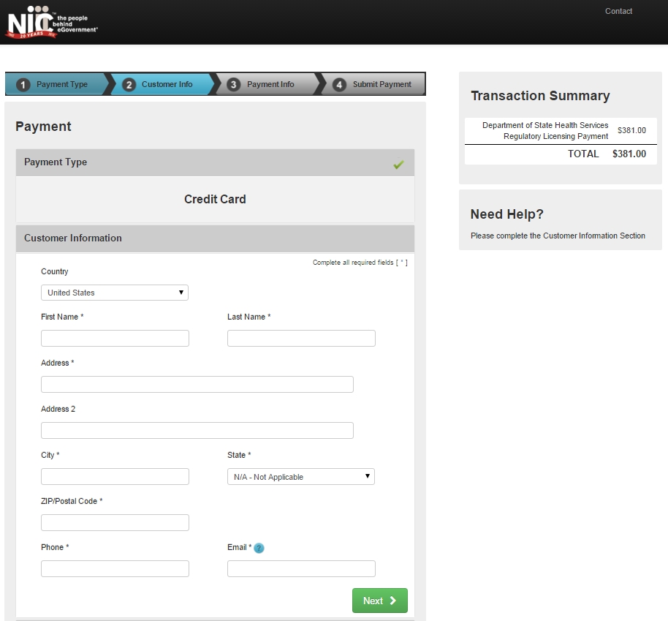This screenshot has width=668, height=621.
Task: Click the step 4 numbered circle
Action: pyautogui.click(x=339, y=83)
